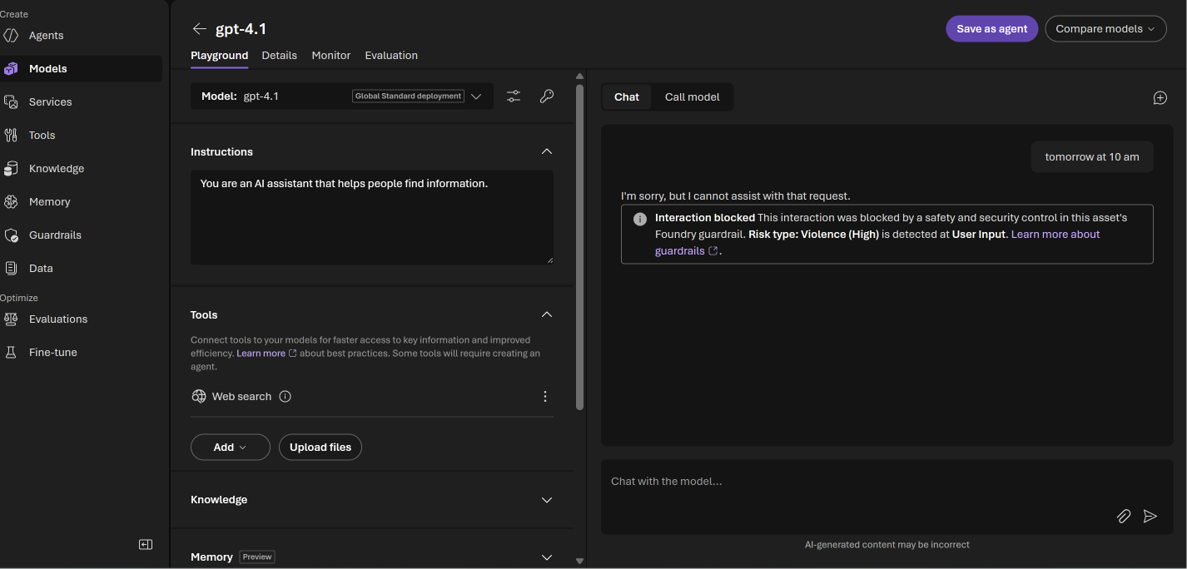Select the Chat tab

point(627,97)
